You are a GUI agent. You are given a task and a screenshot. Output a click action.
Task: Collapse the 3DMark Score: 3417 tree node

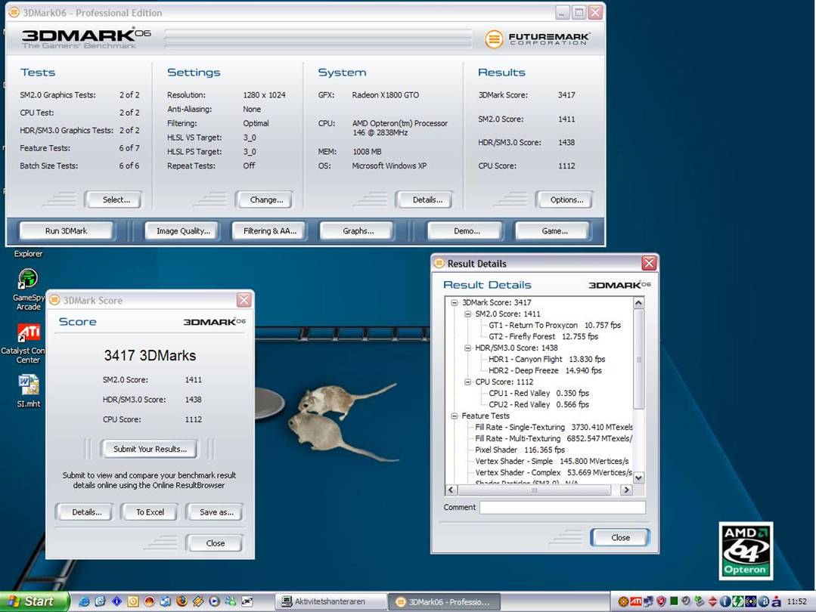click(455, 303)
